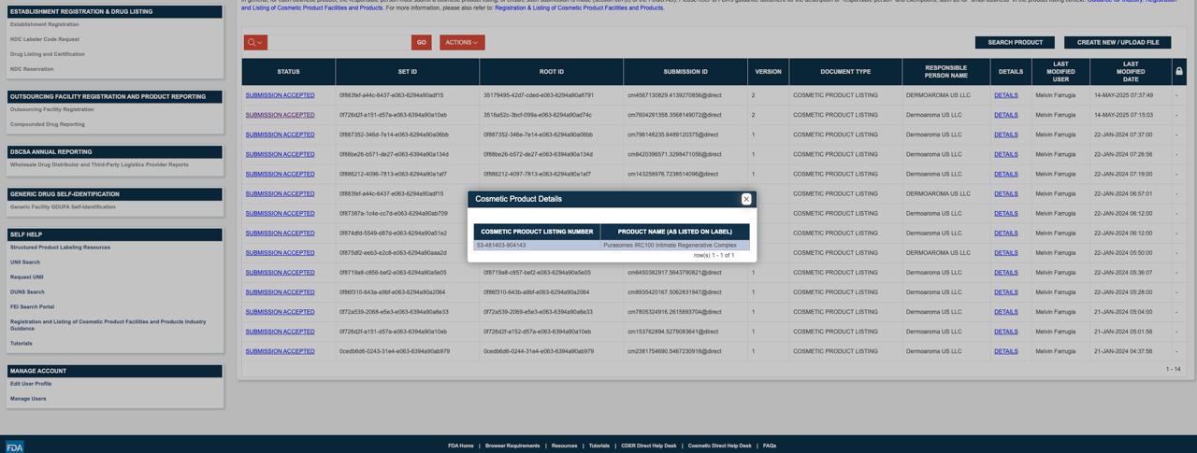This screenshot has width=1197, height=453.
Task: Sort by Last Modified Date header
Action: point(1131,72)
